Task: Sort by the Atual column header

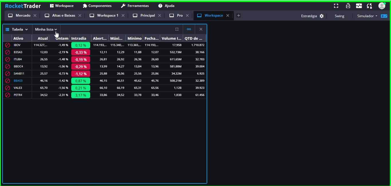Action: click(43, 38)
